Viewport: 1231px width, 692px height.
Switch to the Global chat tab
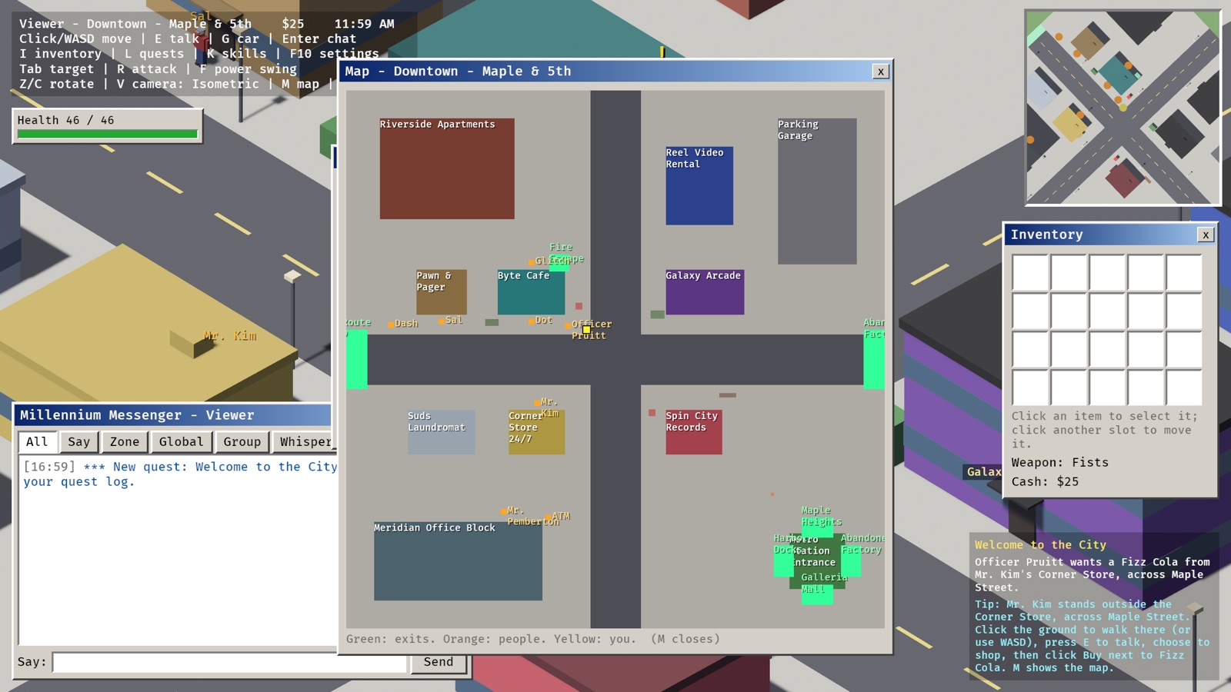point(182,442)
